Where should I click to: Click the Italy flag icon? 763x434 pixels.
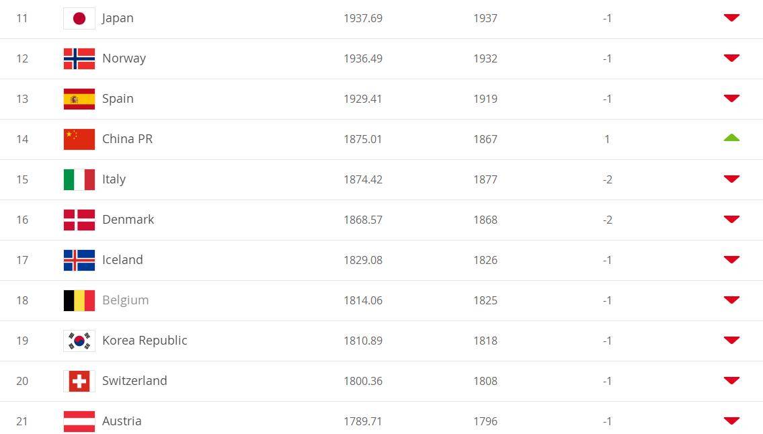click(x=79, y=179)
